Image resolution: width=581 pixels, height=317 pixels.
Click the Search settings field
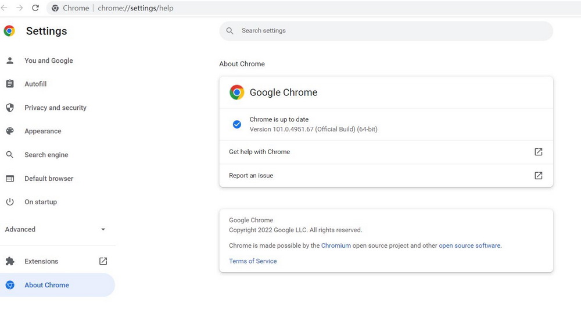(386, 31)
